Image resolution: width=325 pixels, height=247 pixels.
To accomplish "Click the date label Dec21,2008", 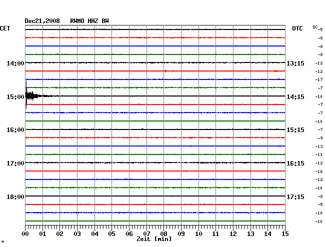I will pos(42,21).
